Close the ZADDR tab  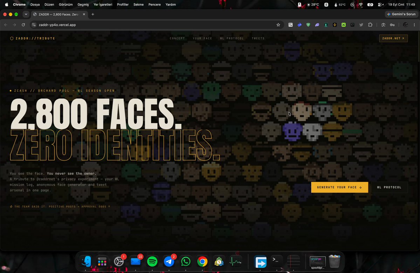pos(84,14)
